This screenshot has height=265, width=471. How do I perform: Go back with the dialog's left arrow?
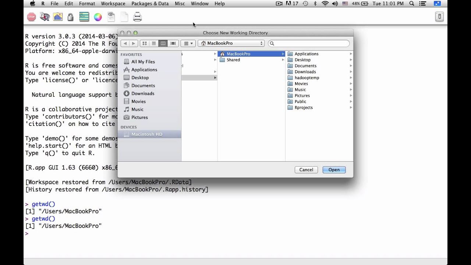pos(125,43)
